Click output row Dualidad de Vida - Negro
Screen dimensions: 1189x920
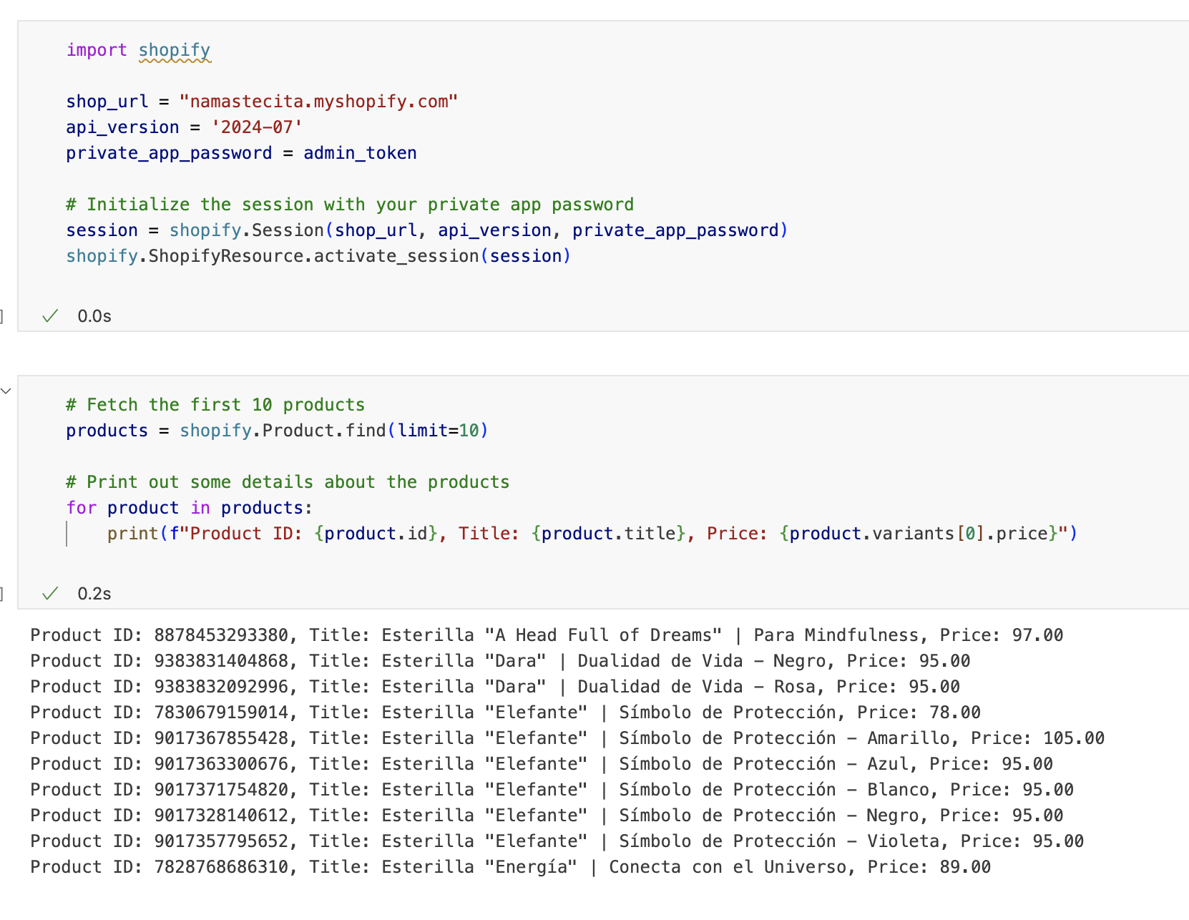tap(500, 661)
